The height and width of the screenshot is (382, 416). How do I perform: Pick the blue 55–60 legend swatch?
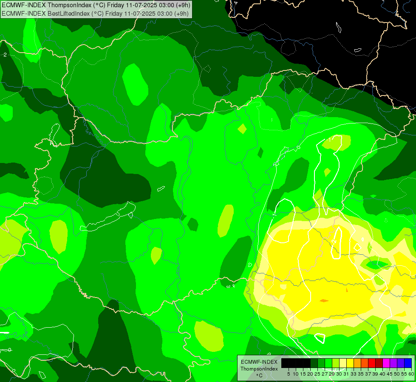click(408, 363)
